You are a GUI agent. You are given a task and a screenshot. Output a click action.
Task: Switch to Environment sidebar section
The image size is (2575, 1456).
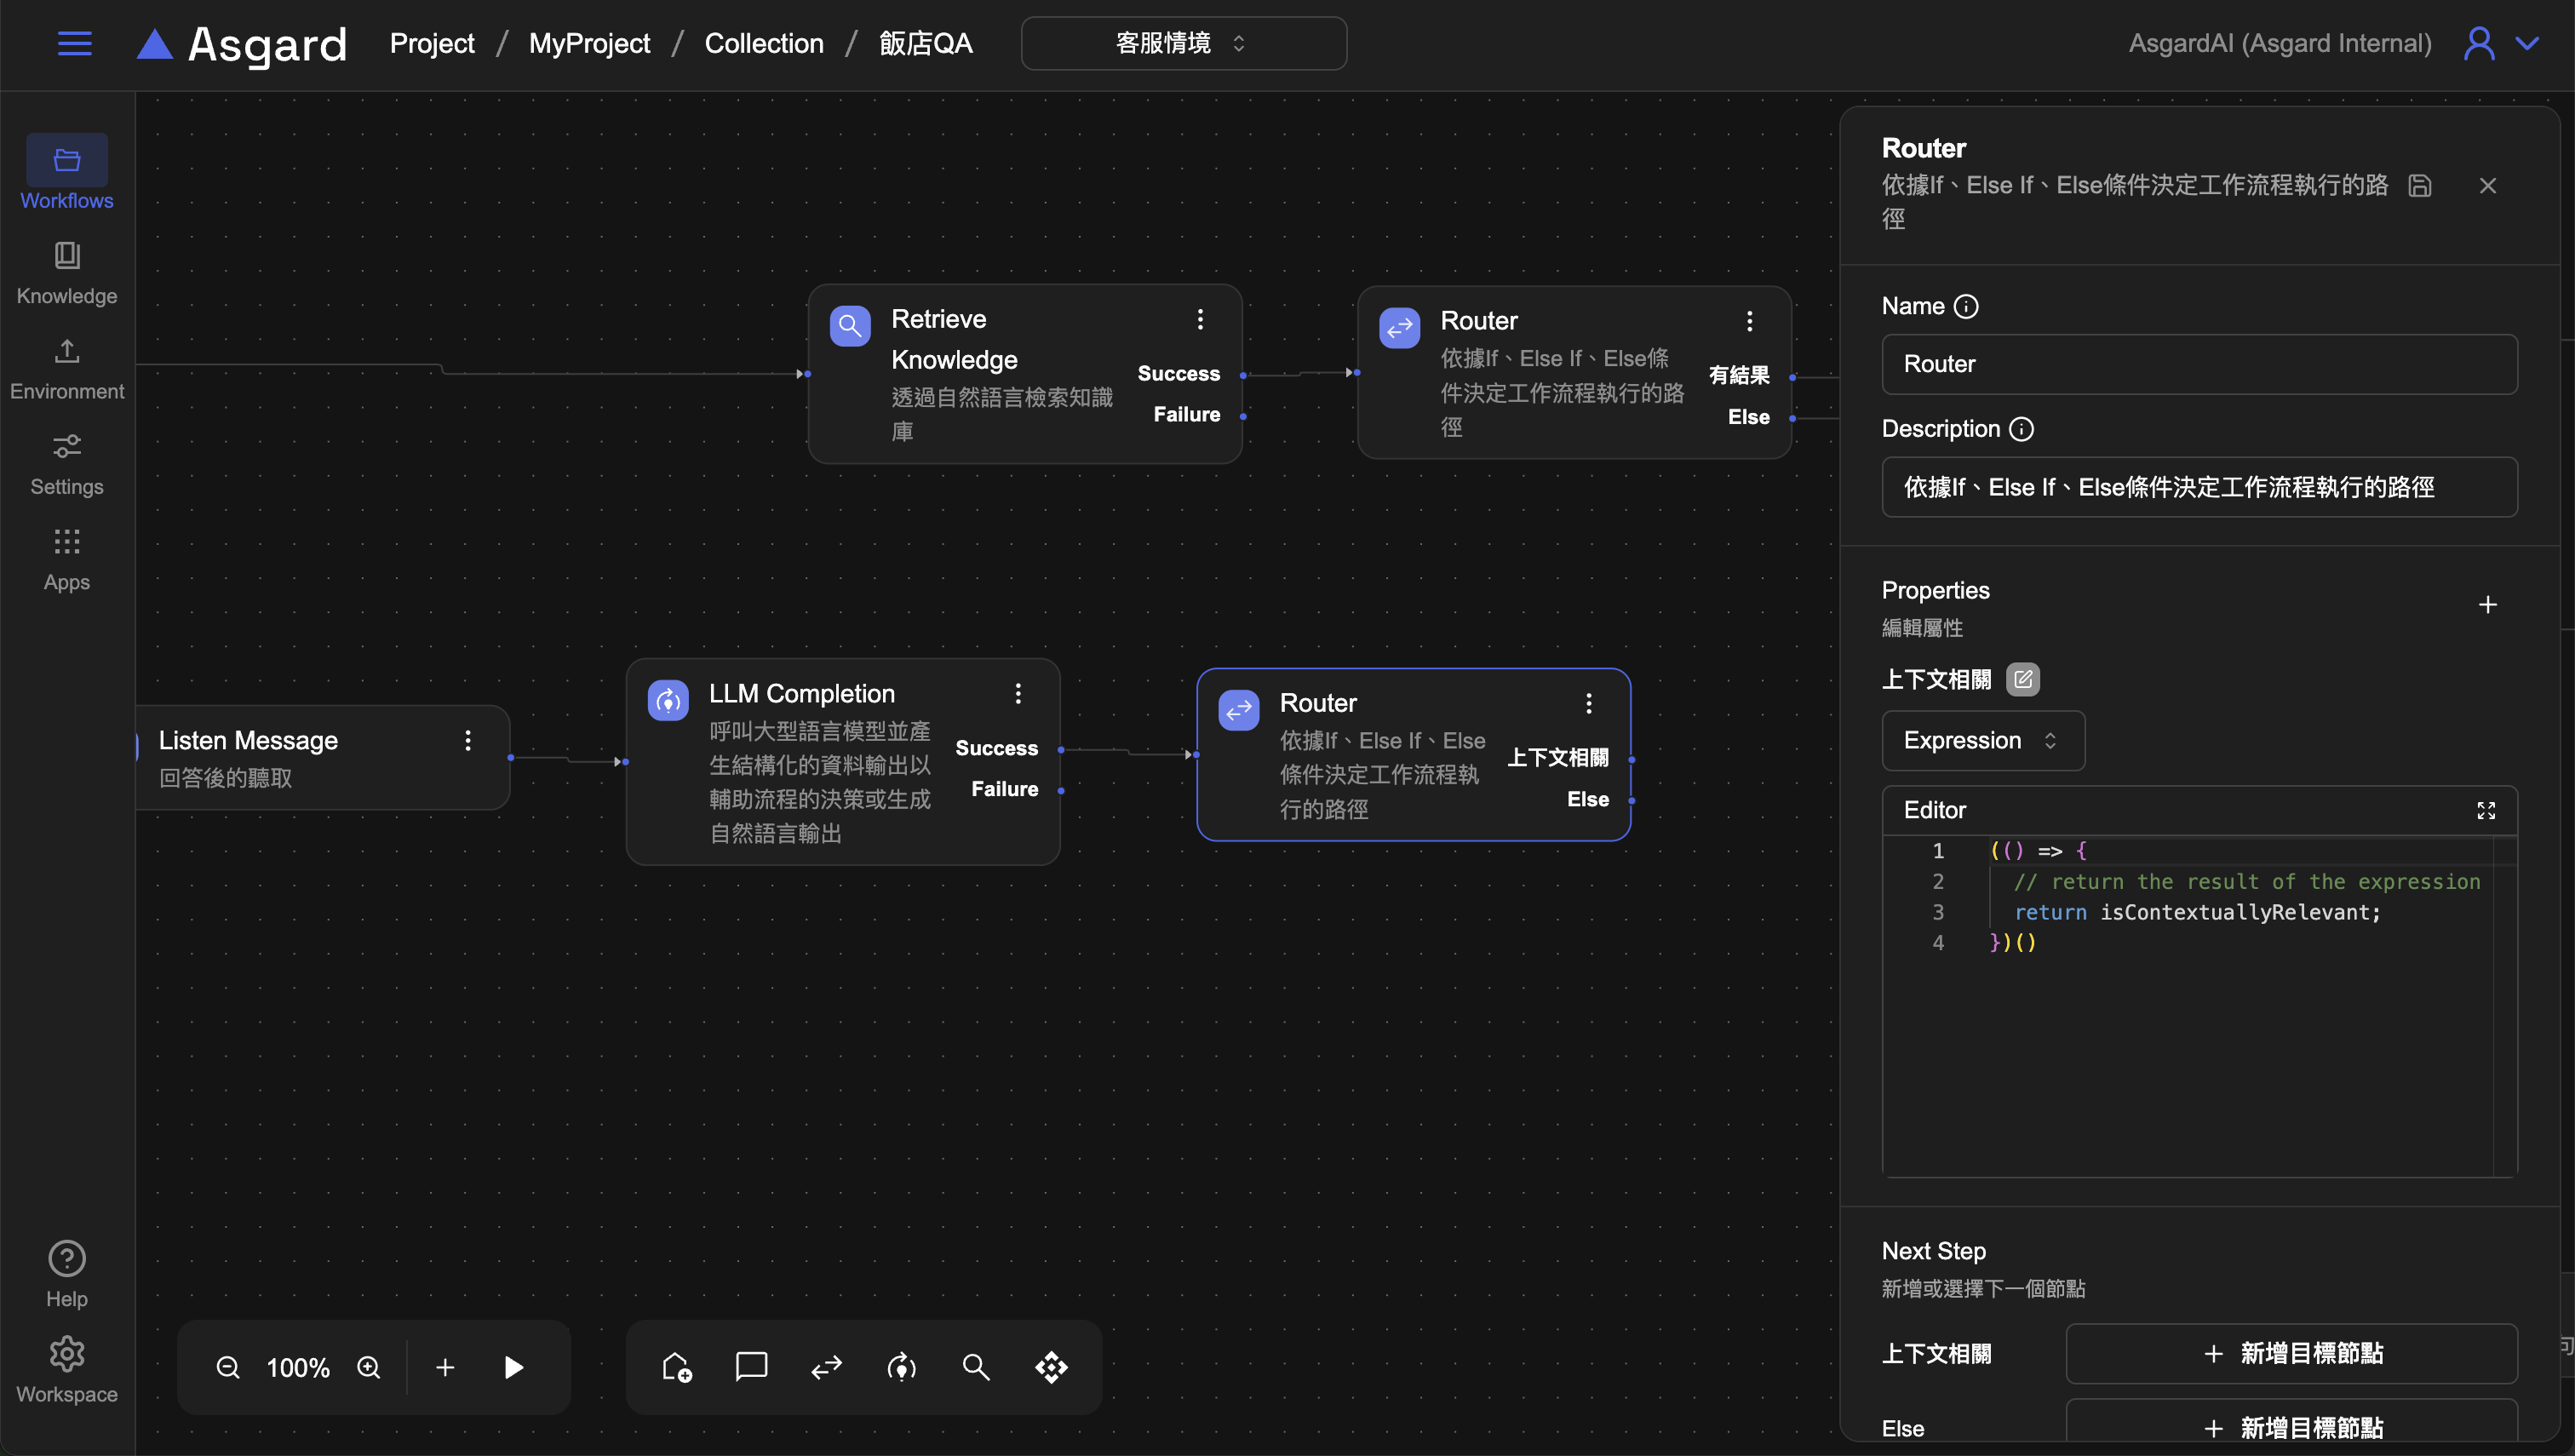pyautogui.click(x=67, y=368)
